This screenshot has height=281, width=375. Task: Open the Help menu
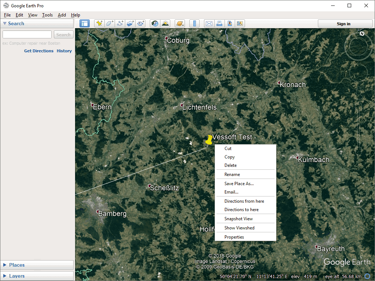tap(75, 15)
